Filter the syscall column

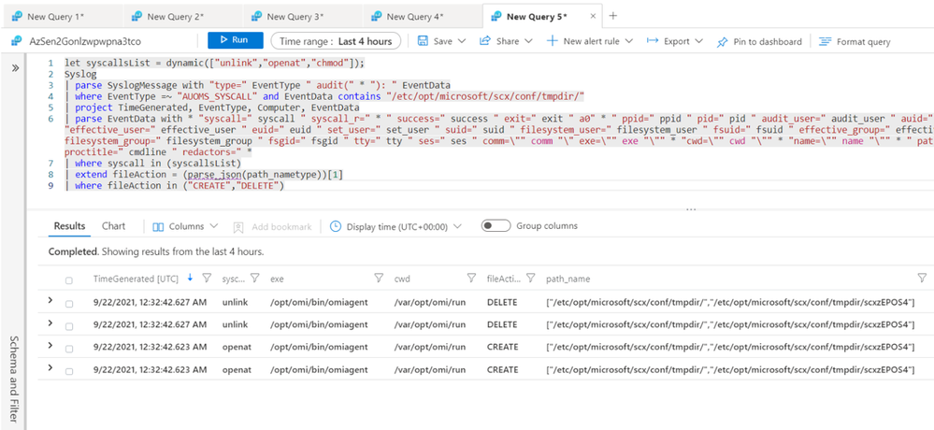(x=255, y=279)
